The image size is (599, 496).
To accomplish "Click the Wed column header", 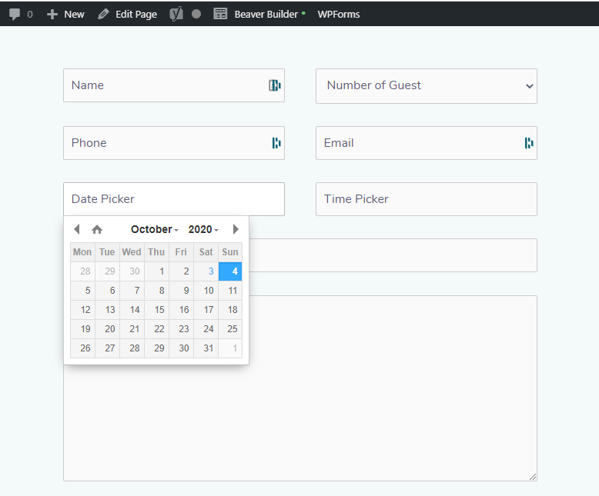I will (x=132, y=252).
